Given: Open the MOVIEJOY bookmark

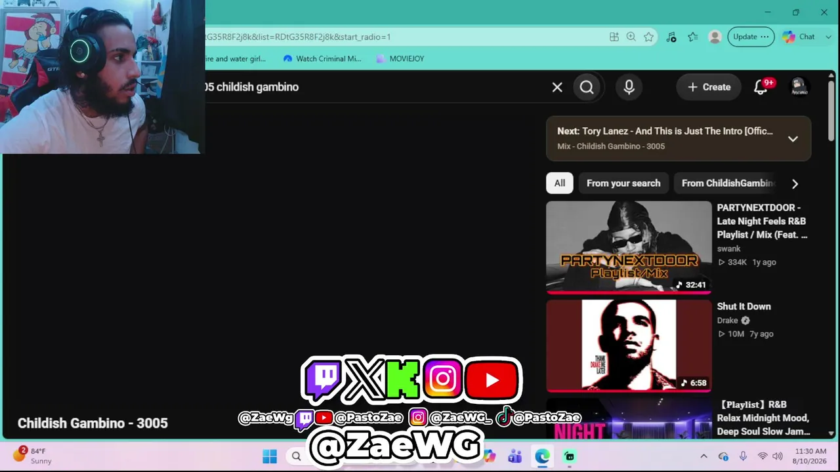Looking at the screenshot, I should (x=400, y=58).
